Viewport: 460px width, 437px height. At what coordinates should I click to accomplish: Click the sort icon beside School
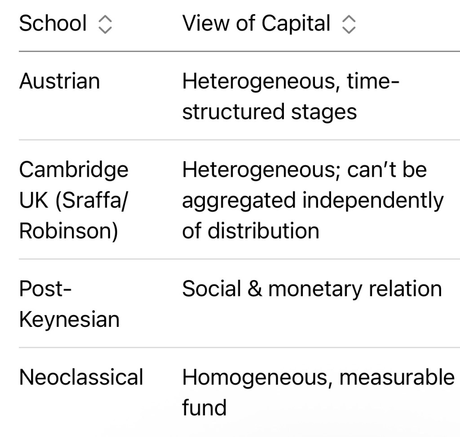(x=105, y=24)
